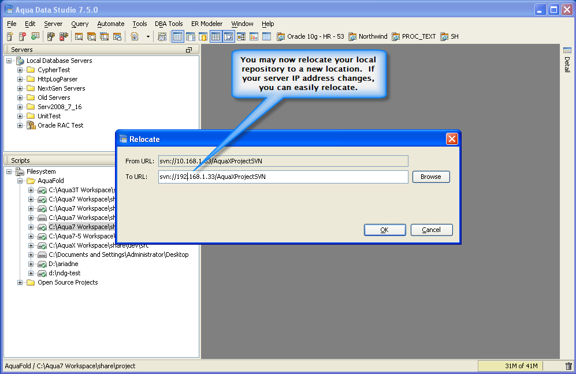Open the PROC_TEXT shortcut
Viewport: 576px width, 374px height.
414,36
